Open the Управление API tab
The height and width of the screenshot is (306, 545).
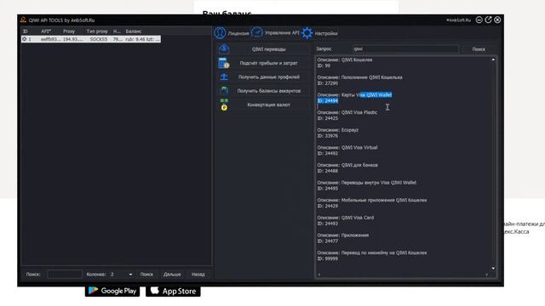[282, 33]
